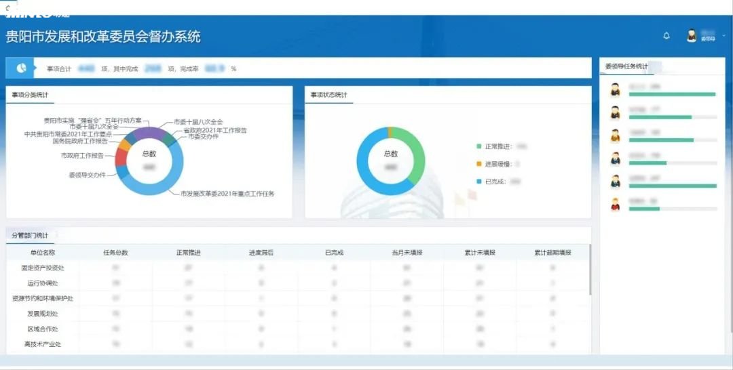
Task: Expand the user account dropdown arrow
Action: point(724,35)
